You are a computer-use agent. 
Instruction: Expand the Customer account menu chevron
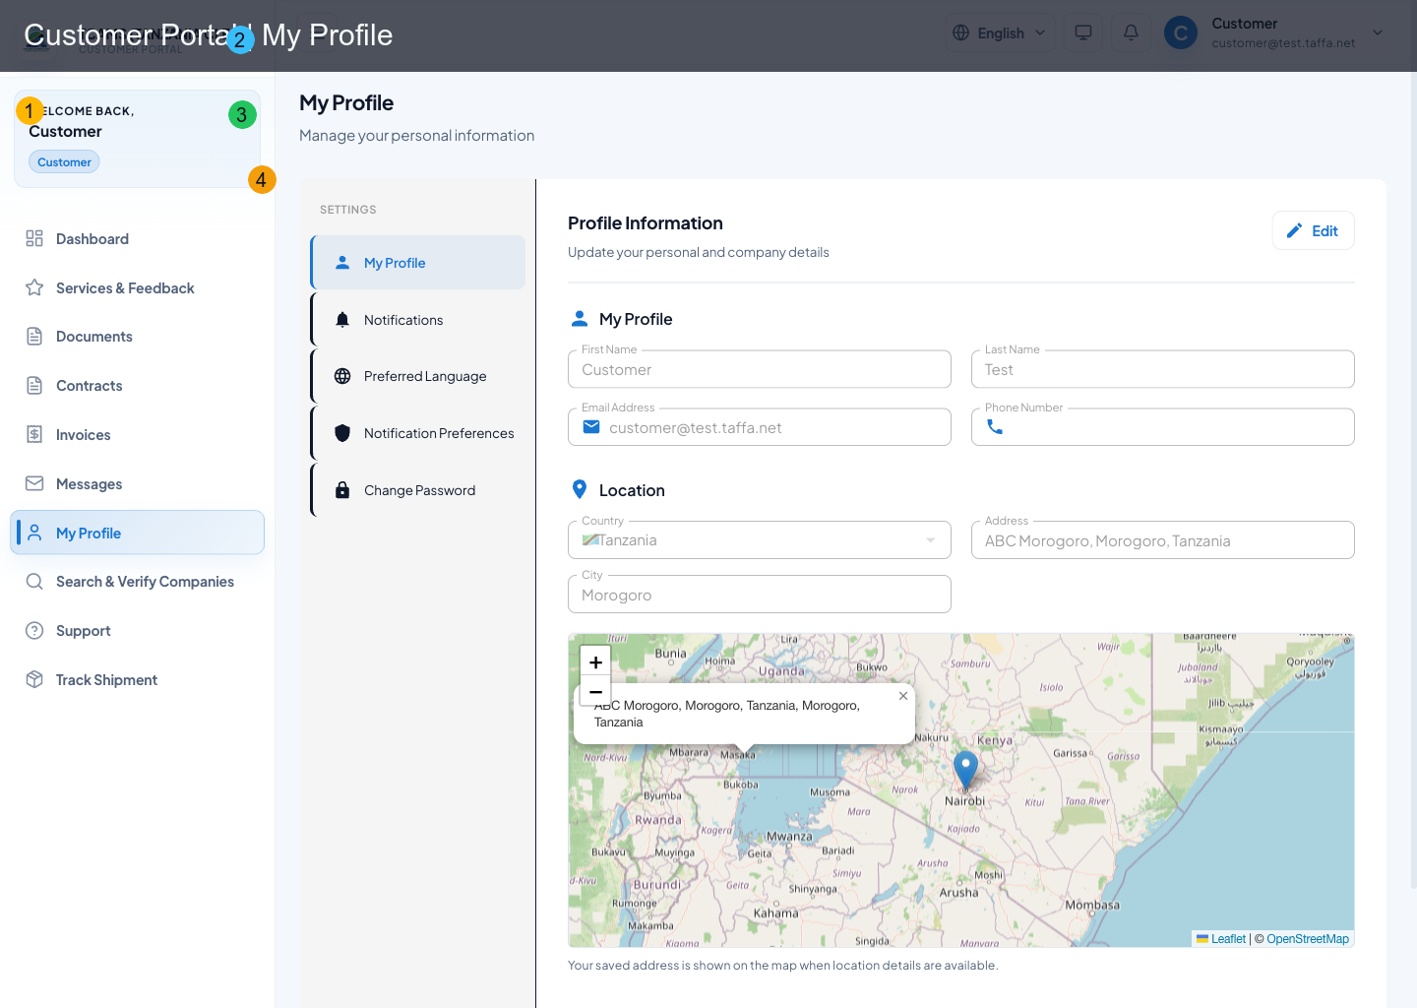(x=1378, y=32)
